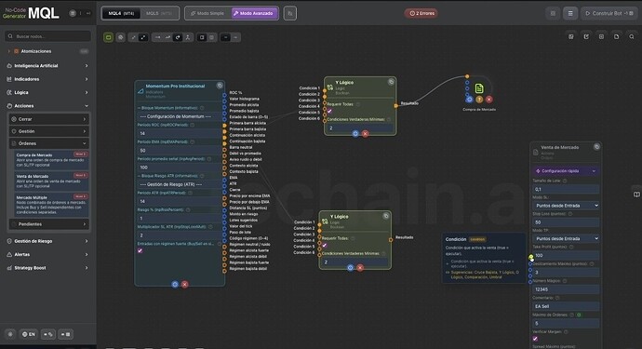
Task: Click Número Mágico field 12345
Action: [566, 289]
